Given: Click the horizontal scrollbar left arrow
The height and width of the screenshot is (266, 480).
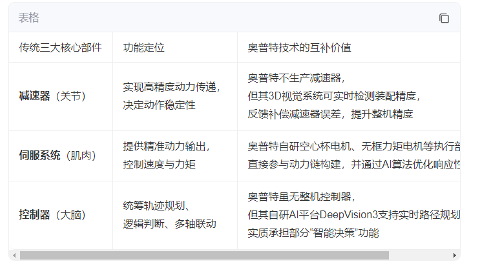Looking at the screenshot, I should click(14, 255).
